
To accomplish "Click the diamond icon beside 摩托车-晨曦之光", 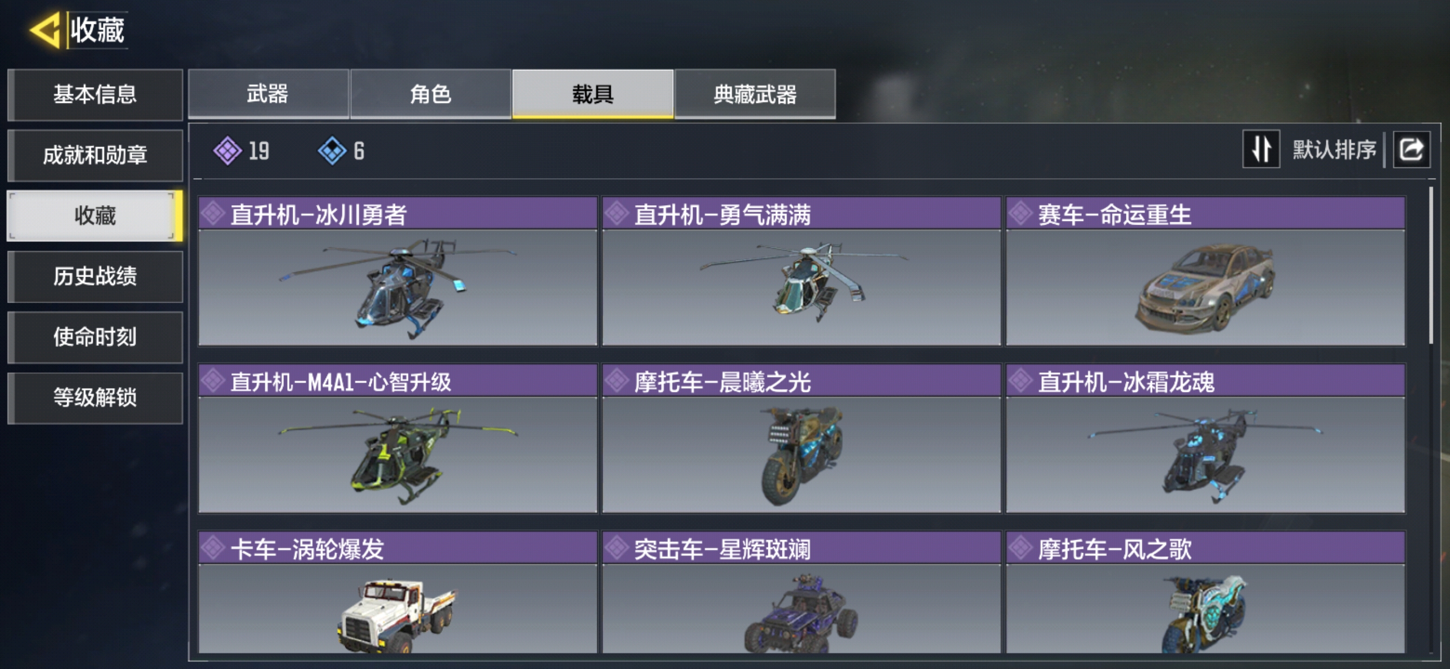I will pos(617,381).
